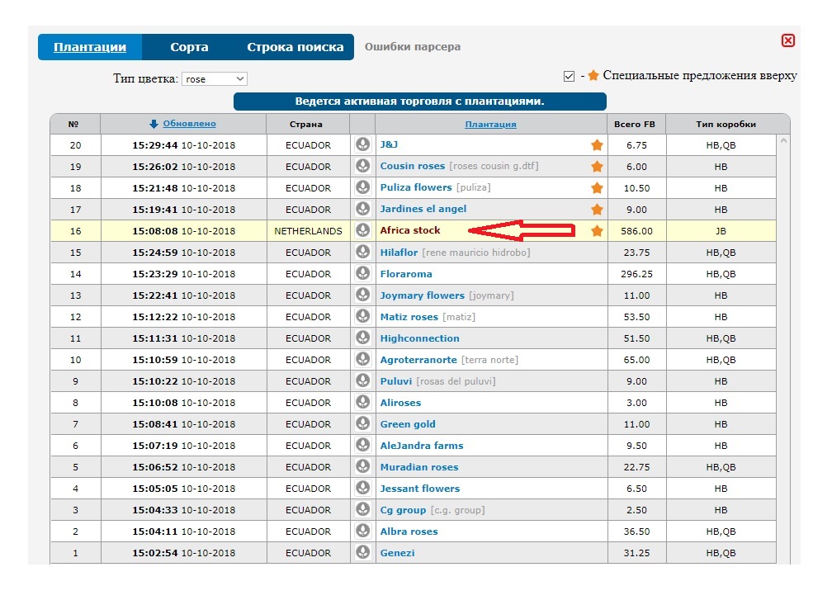Click the flower icon beside Muradian roses
Image resolution: width=832 pixels, height=600 pixels.
tap(362, 466)
